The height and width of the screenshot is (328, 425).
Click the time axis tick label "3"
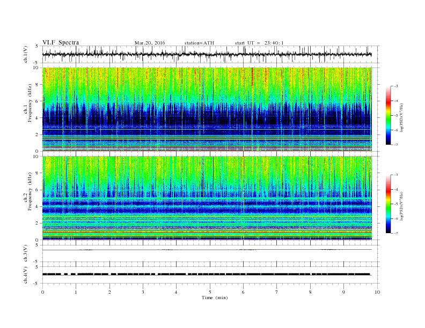pyautogui.click(x=143, y=292)
